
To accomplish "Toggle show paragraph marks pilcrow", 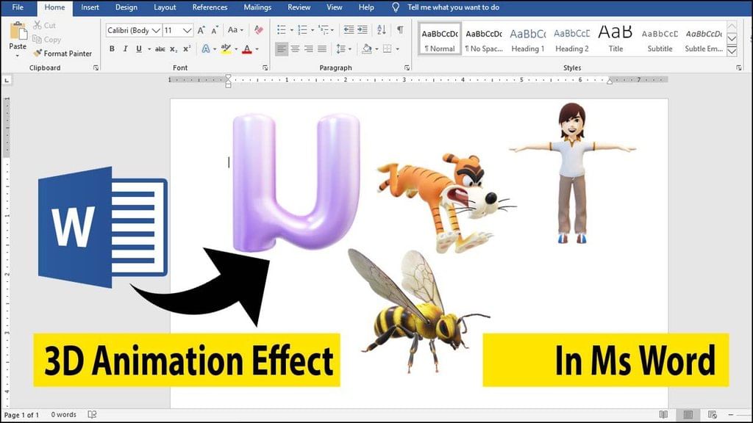I will (399, 30).
